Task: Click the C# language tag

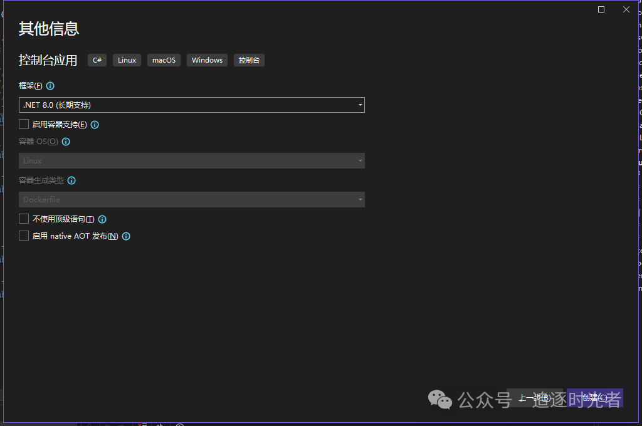Action: 97,60
